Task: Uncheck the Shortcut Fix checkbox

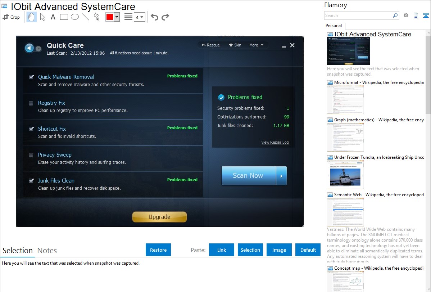Action: pyautogui.click(x=31, y=129)
